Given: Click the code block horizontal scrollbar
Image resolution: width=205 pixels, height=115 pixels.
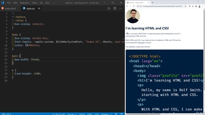Looking at the screenshot, I should 164,114.
